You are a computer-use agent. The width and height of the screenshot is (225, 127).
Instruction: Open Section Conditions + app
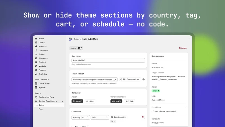(x=48, y=101)
